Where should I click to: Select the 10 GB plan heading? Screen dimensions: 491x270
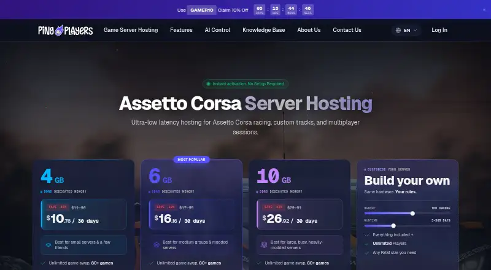274,176
